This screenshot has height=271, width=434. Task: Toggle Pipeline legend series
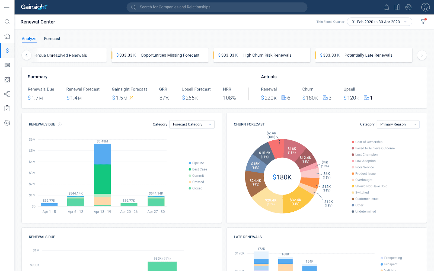pyautogui.click(x=198, y=163)
